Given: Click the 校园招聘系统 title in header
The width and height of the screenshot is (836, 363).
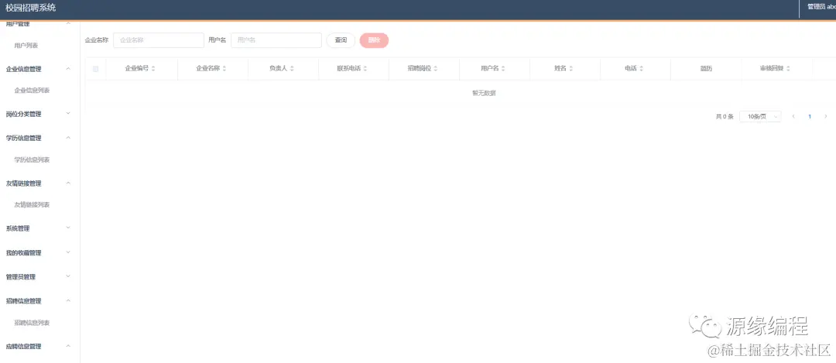Looking at the screenshot, I should [x=30, y=8].
